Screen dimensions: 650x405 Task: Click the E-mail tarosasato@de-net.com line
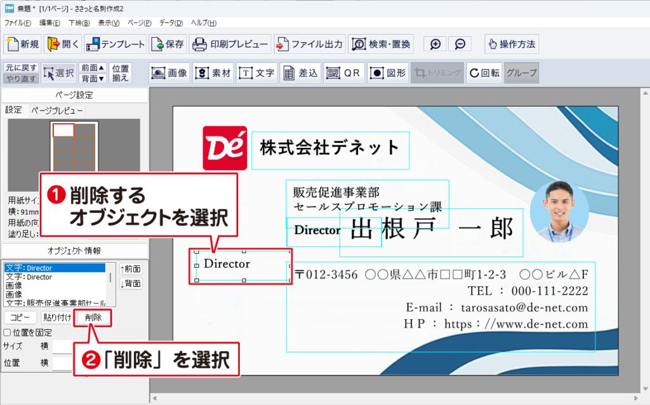pyautogui.click(x=496, y=308)
